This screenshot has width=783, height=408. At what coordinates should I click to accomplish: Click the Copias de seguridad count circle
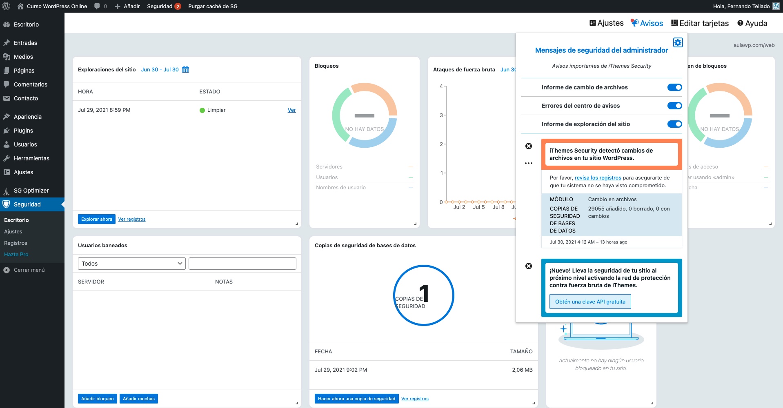[x=424, y=295]
